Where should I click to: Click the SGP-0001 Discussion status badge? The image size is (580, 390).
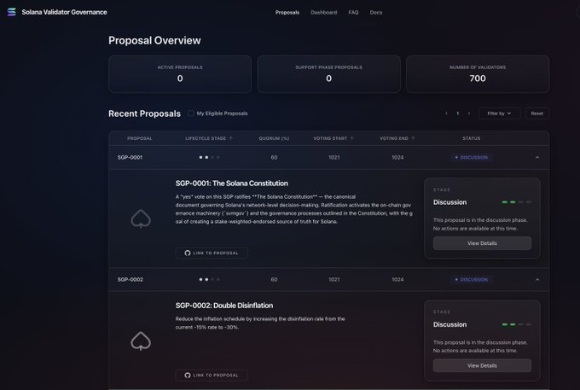[471, 157]
